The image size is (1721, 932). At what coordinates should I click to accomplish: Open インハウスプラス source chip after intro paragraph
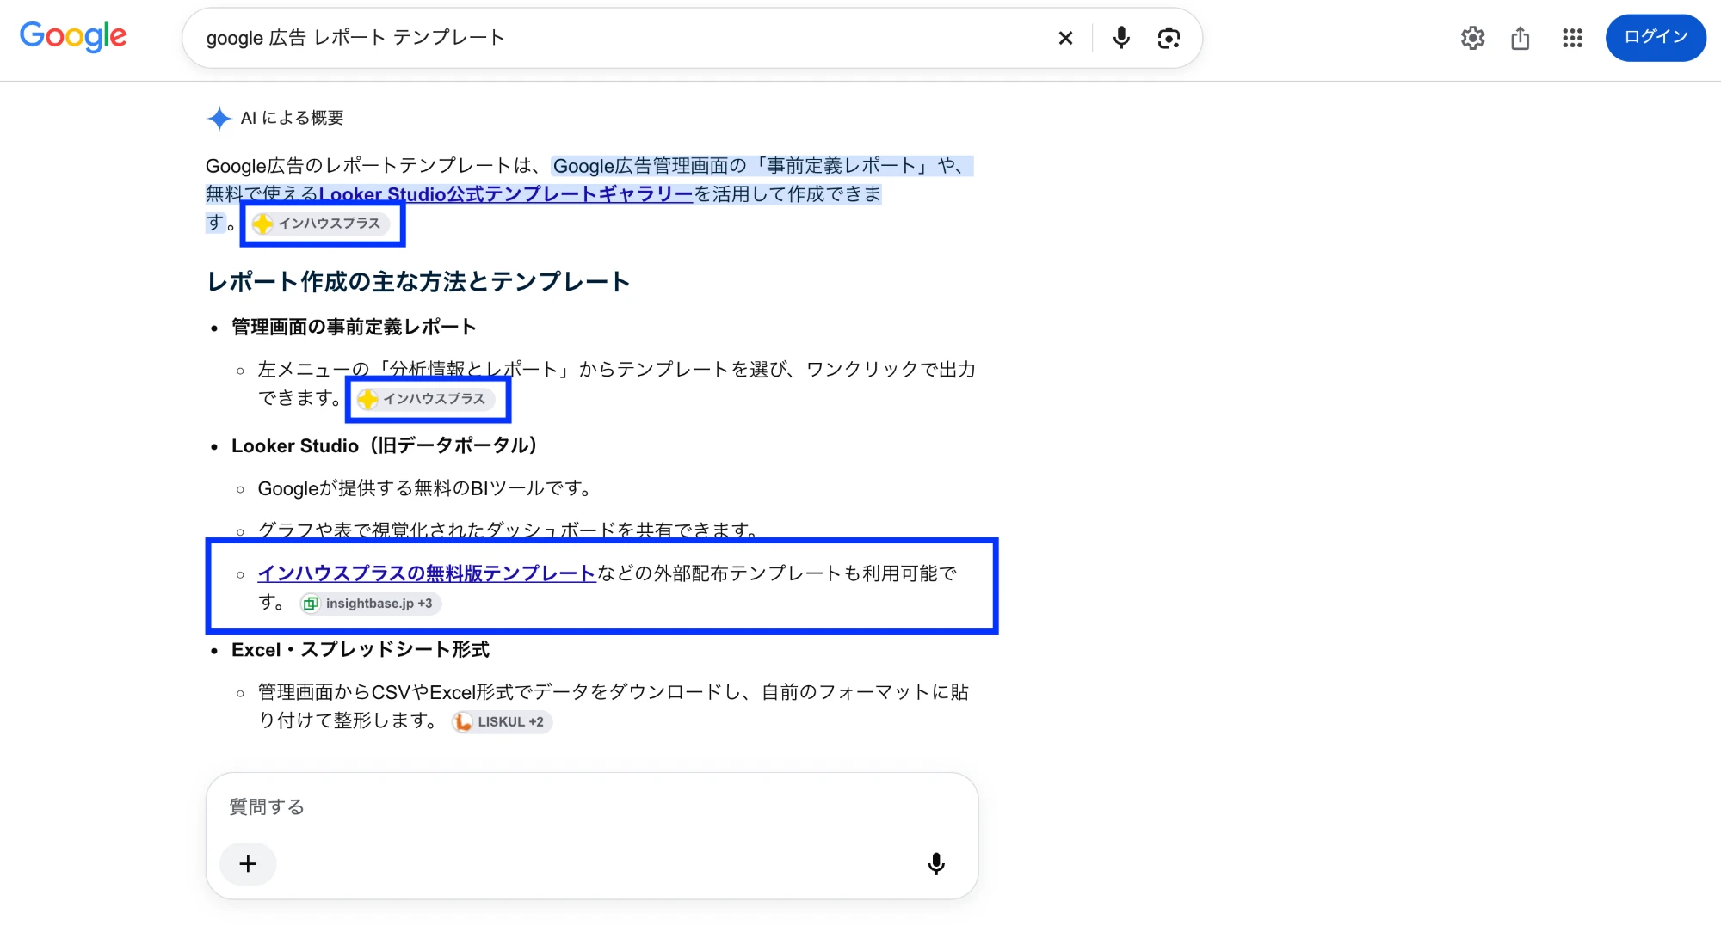pyautogui.click(x=320, y=224)
